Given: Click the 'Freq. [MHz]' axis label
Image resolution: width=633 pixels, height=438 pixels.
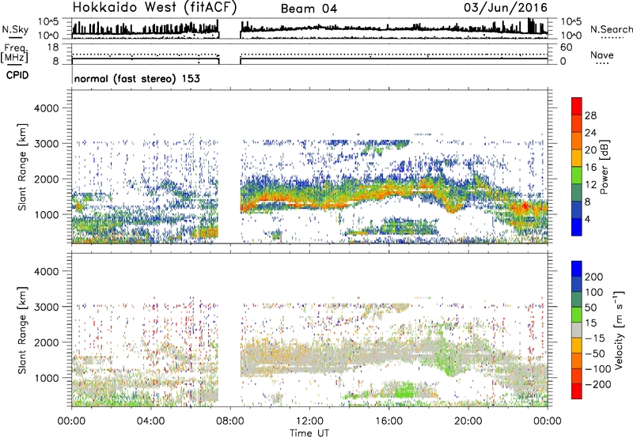Looking at the screenshot, I should coord(14,54).
